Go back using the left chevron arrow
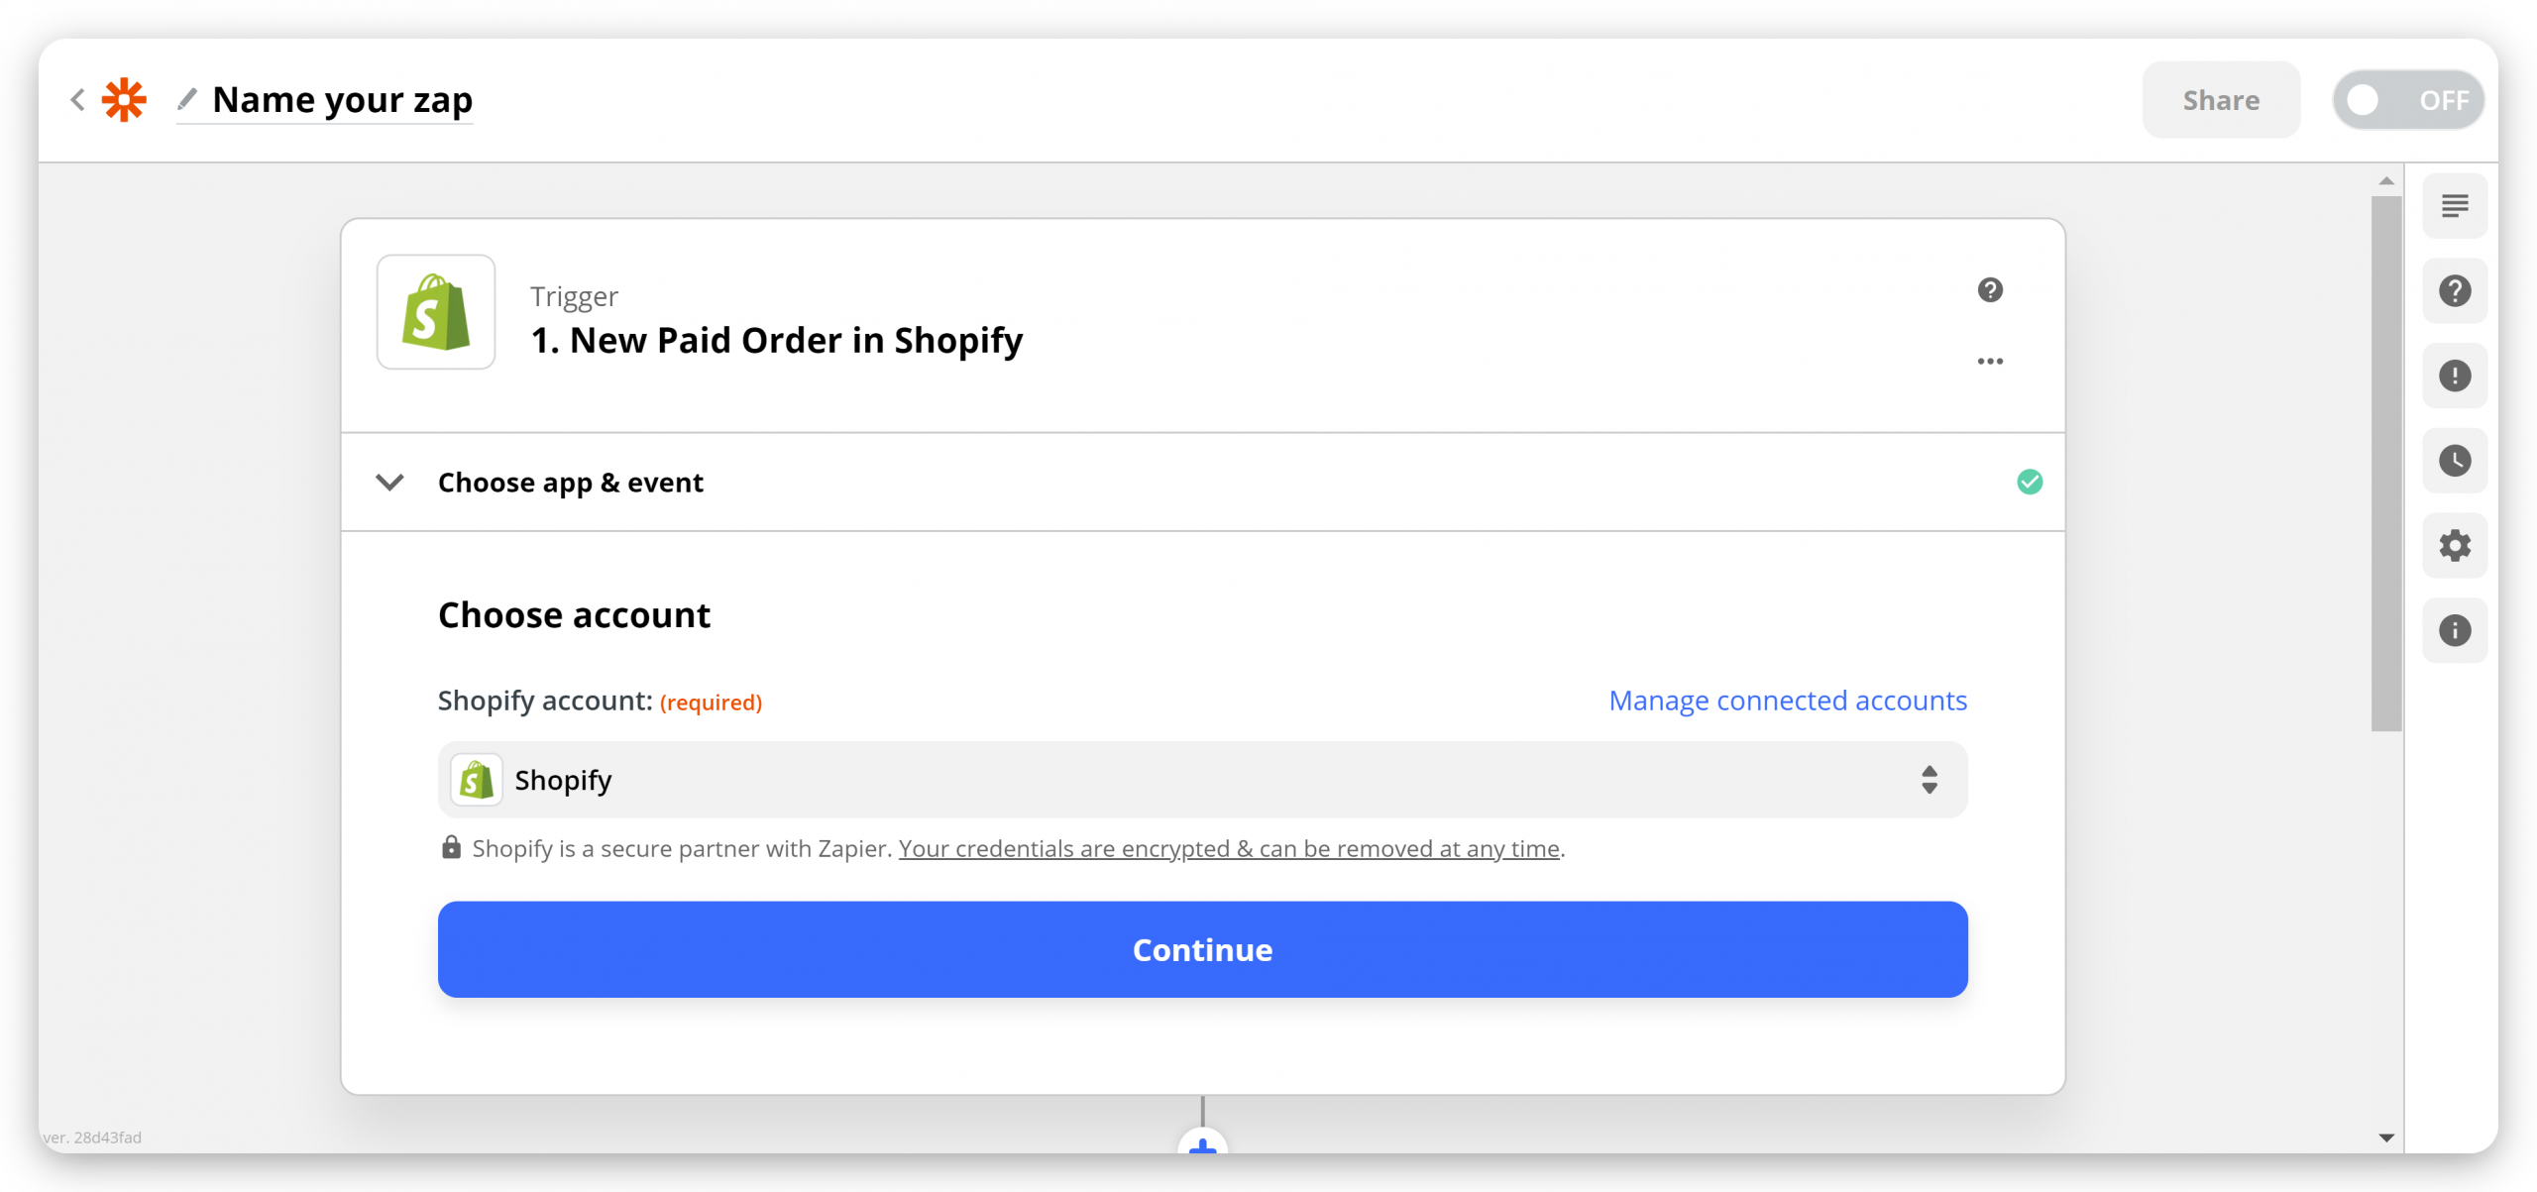This screenshot has height=1192, width=2537. 77,99
